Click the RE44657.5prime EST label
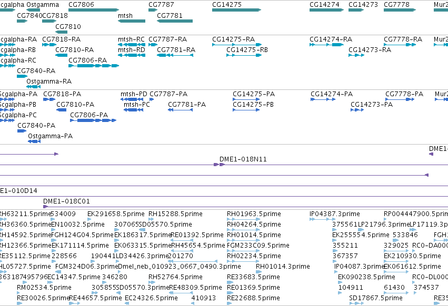This screenshot has width=448, height=306. tap(96, 298)
